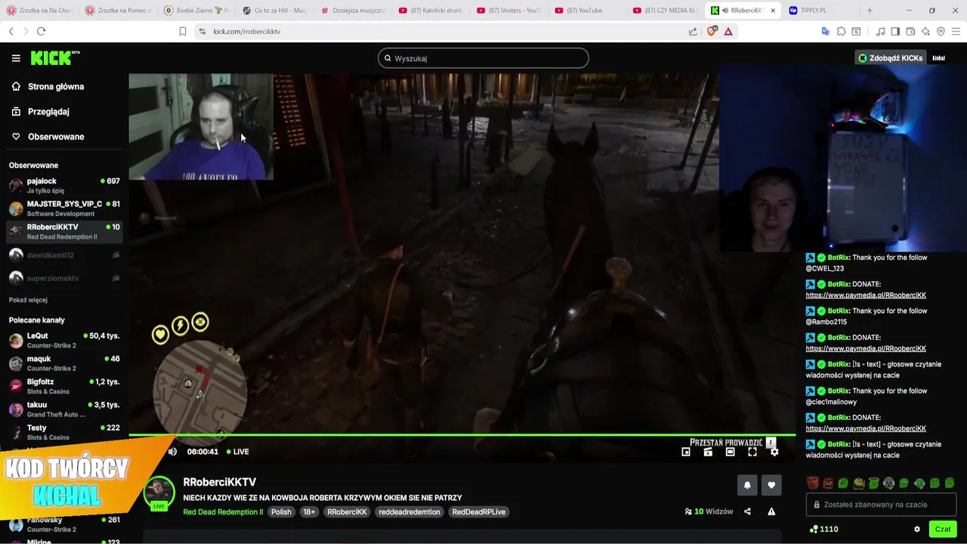The image size is (967, 544).
Task: Click the browser back arrow
Action: [11, 31]
